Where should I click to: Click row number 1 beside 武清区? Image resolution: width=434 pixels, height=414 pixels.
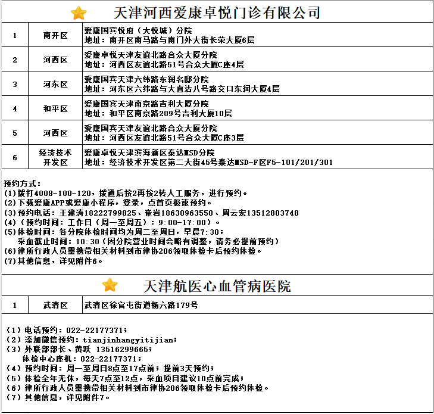tap(15, 305)
